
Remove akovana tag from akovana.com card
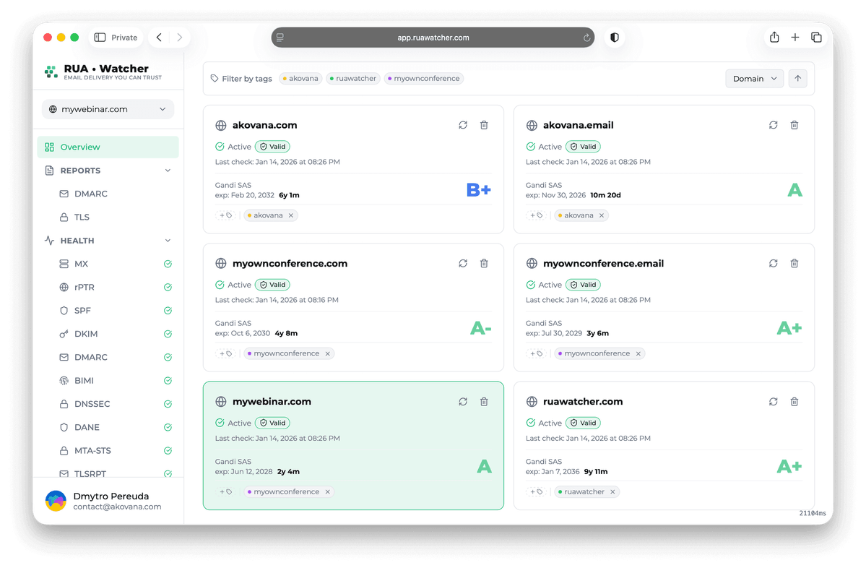pyautogui.click(x=291, y=215)
